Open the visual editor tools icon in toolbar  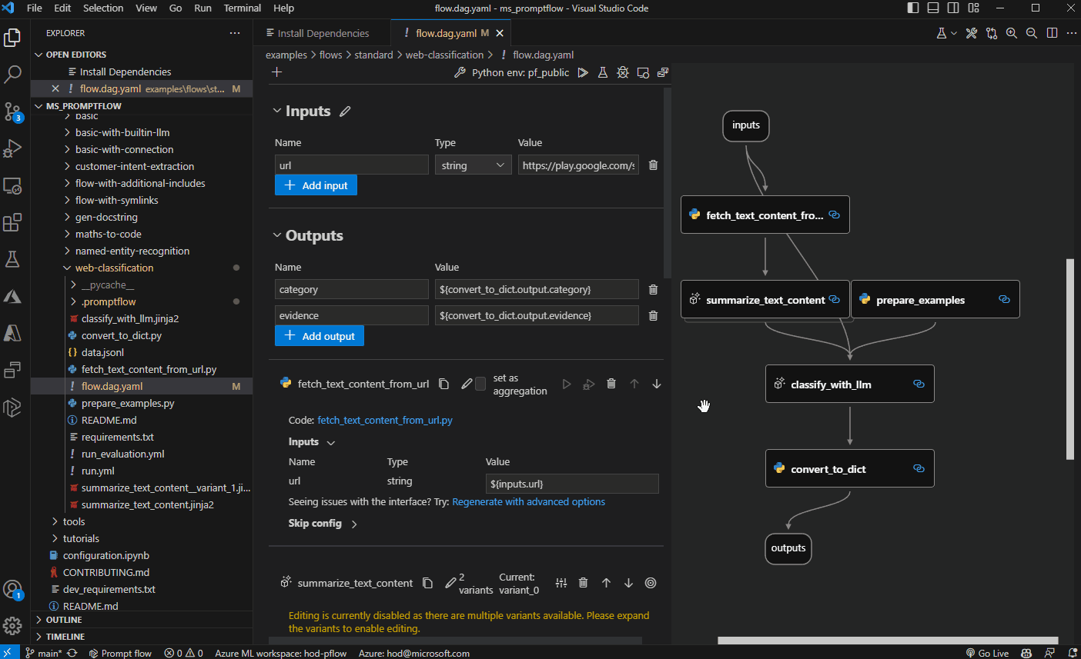972,33
